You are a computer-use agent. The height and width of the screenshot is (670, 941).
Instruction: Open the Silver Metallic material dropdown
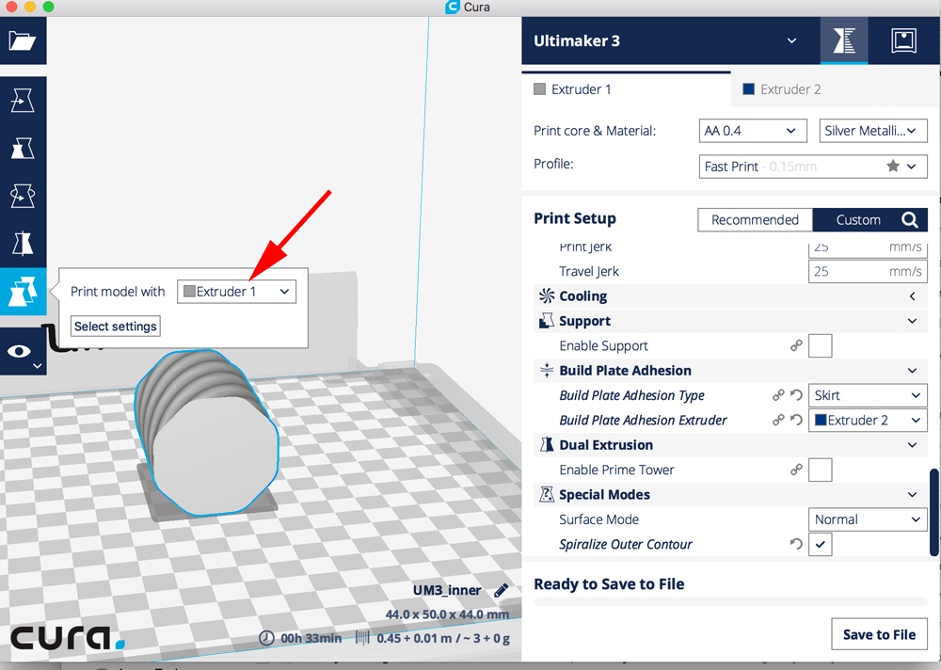point(873,130)
